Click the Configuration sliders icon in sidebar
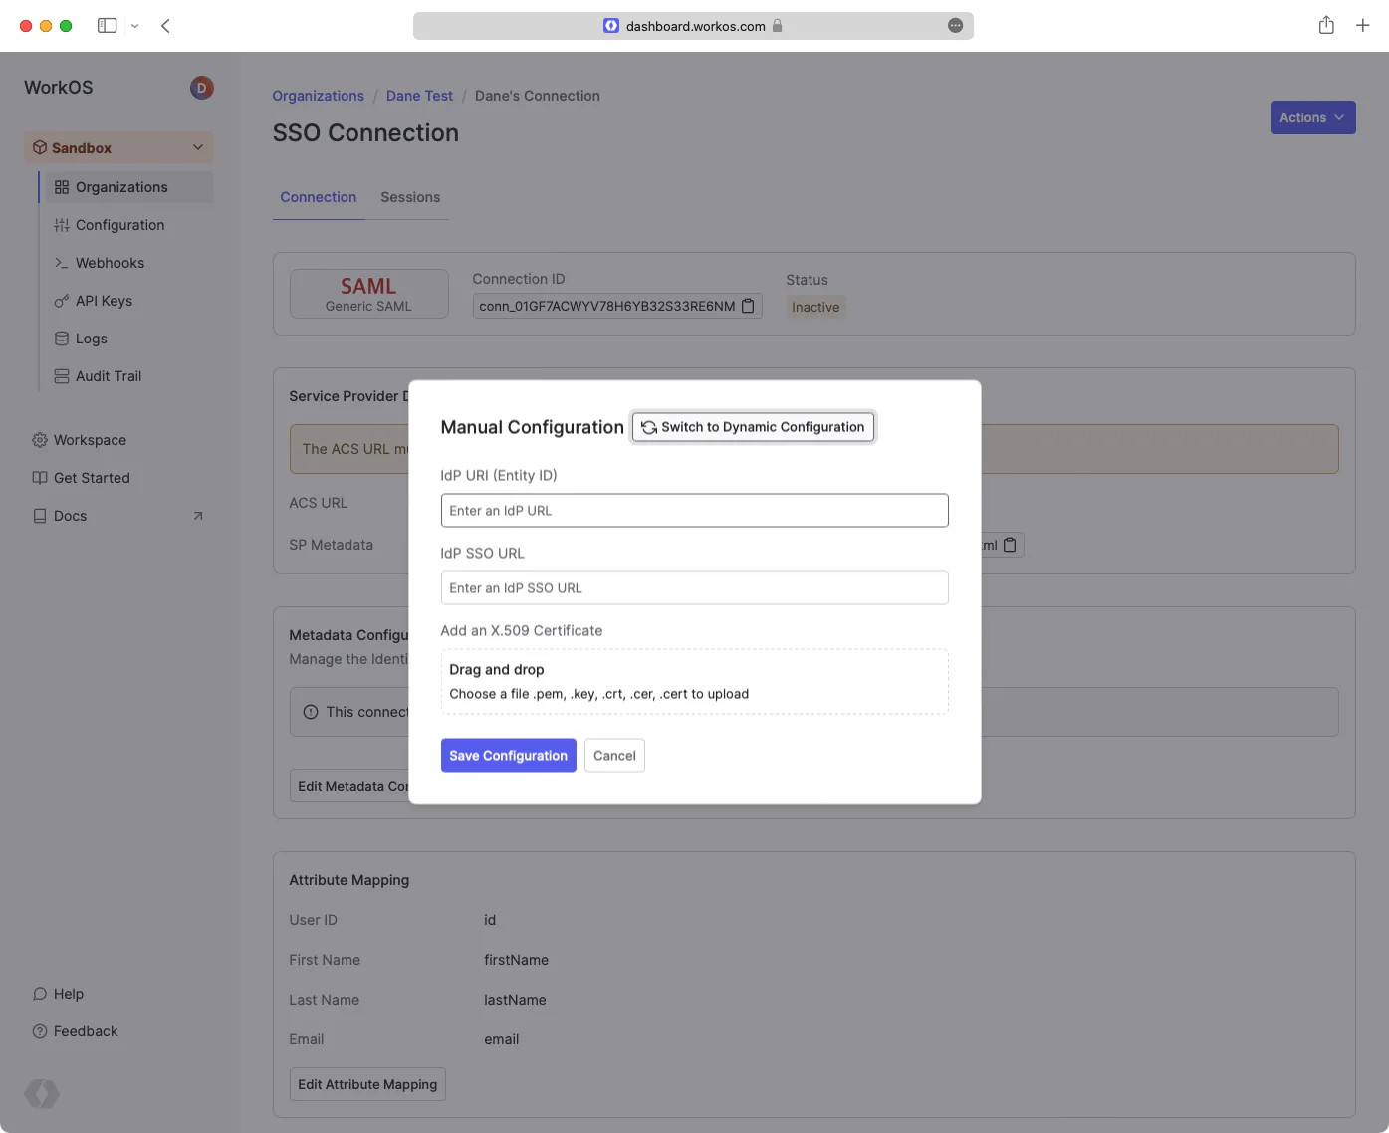Screen dimensions: 1389x1133 point(62,225)
